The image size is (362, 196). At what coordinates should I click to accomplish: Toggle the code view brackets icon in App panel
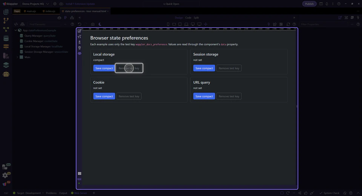pos(16,24)
